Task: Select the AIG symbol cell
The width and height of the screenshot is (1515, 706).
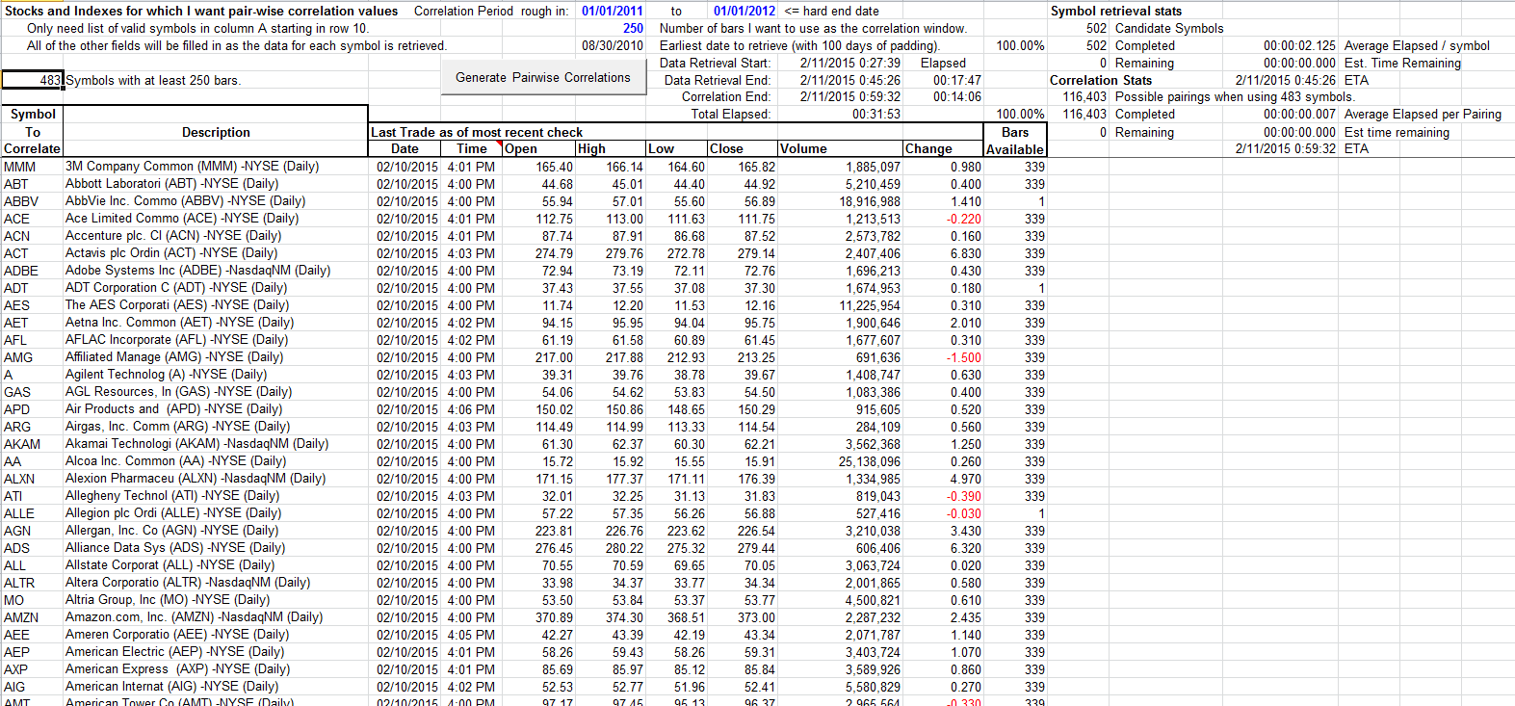Action: click(x=32, y=687)
